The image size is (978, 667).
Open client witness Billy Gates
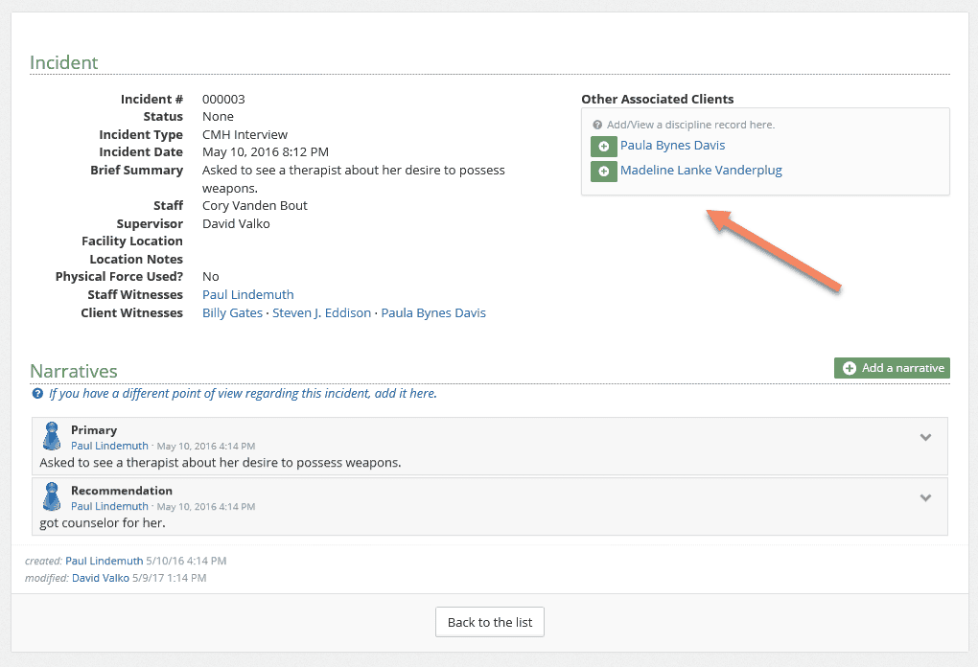tap(232, 313)
